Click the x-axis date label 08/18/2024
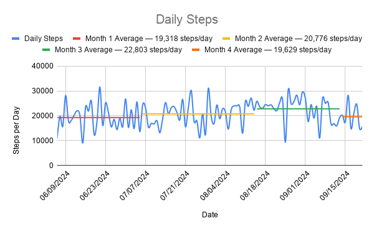Viewport: 374px width, 231px height. [255, 186]
